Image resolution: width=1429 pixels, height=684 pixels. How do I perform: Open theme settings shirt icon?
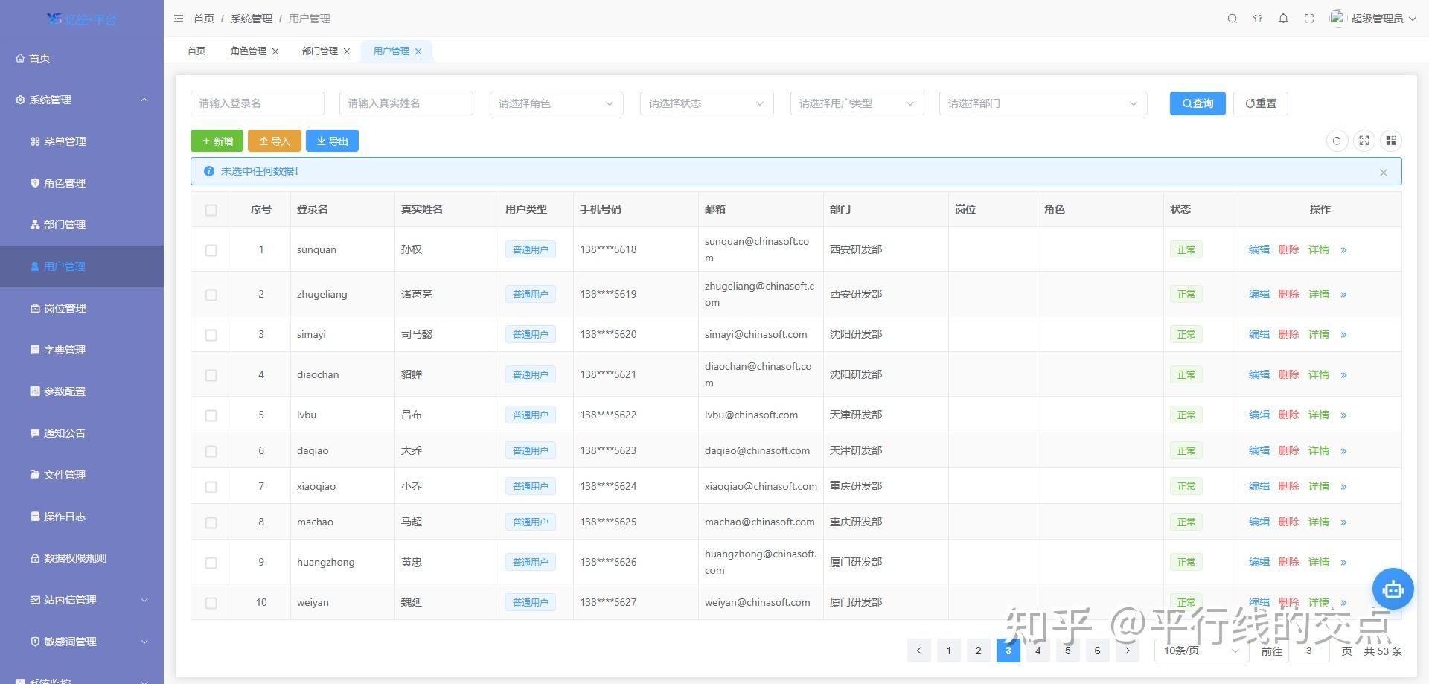tap(1258, 19)
